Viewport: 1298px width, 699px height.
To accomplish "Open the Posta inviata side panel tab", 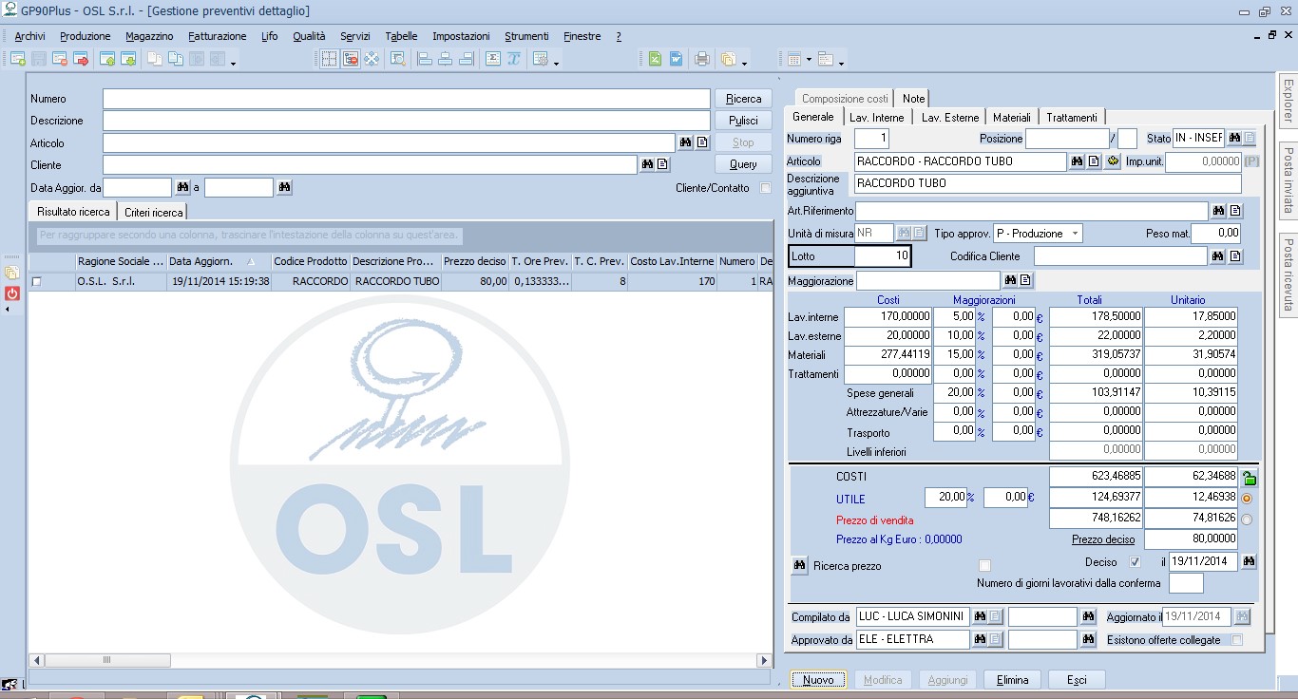I will click(x=1288, y=179).
